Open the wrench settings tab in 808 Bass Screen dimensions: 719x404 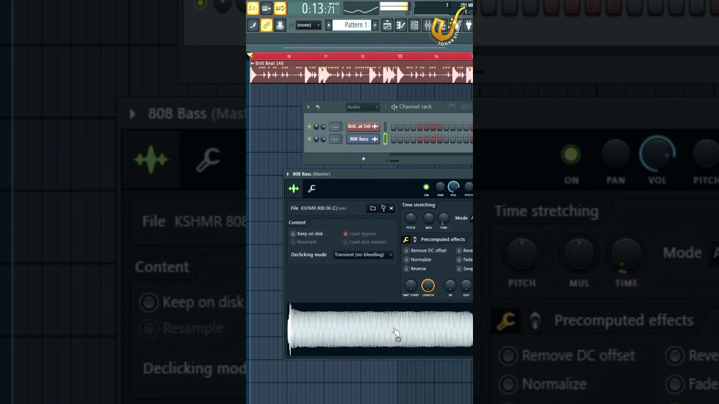[312, 189]
